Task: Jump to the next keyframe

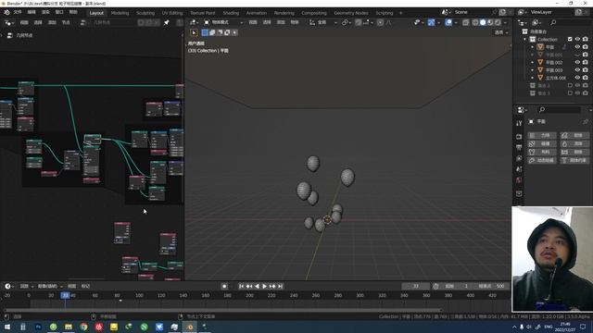Action: [272, 286]
